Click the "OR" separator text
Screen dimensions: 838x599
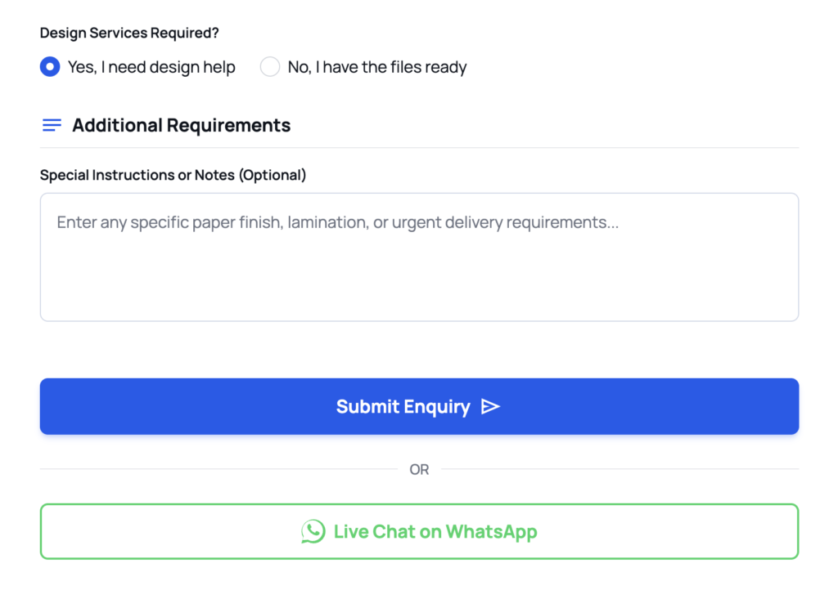click(x=419, y=470)
